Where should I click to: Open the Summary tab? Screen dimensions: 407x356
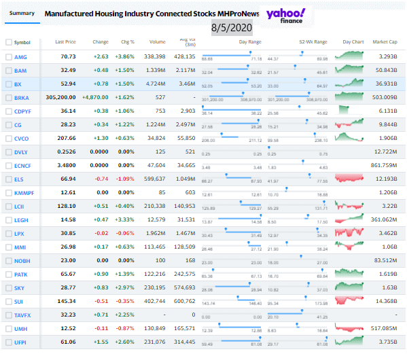[22, 13]
